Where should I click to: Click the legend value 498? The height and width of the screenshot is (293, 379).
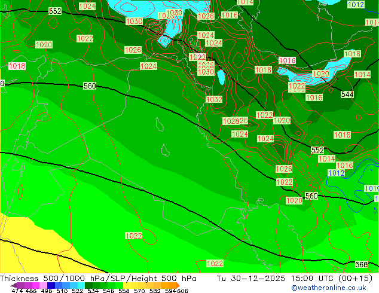(x=47, y=291)
